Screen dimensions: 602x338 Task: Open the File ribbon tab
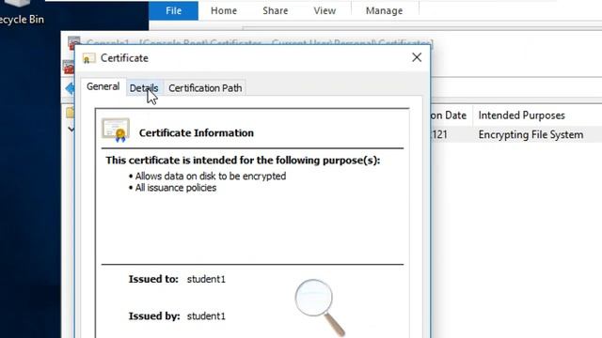(173, 10)
